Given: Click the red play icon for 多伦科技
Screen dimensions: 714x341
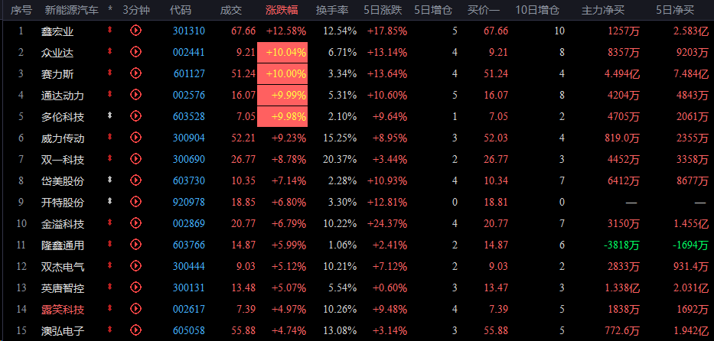Looking at the screenshot, I should [x=135, y=116].
